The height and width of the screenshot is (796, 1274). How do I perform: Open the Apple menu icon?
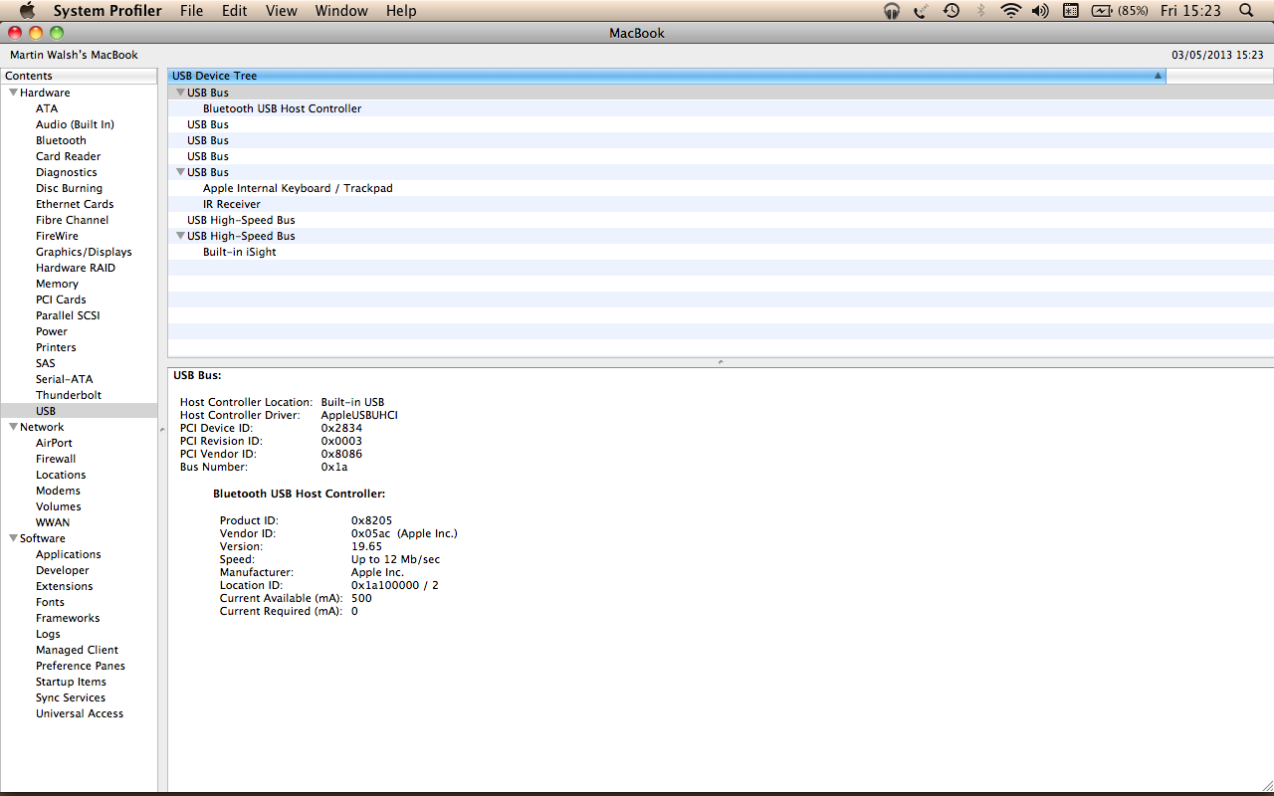(27, 10)
